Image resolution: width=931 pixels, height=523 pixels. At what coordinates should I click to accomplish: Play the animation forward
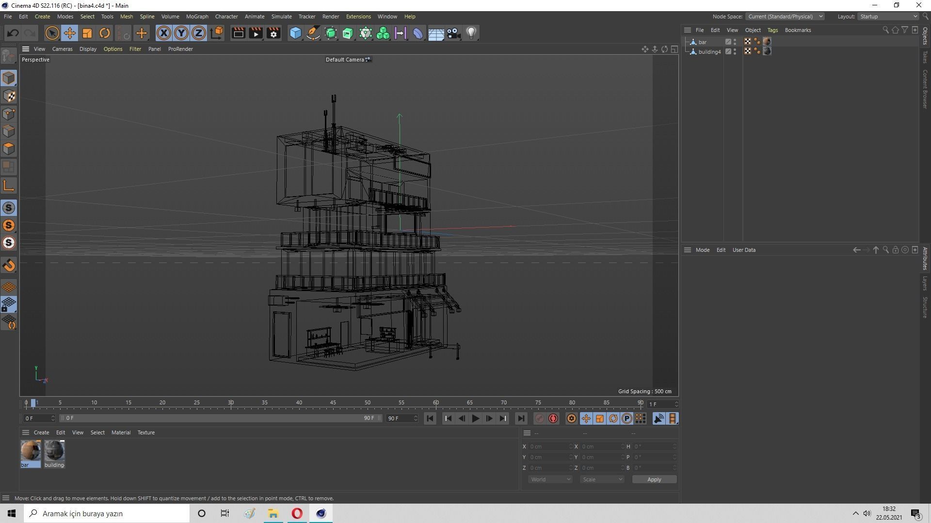475,418
